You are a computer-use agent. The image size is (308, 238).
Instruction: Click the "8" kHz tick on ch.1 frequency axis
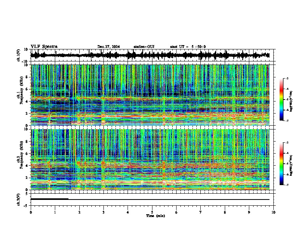[x=27, y=77]
